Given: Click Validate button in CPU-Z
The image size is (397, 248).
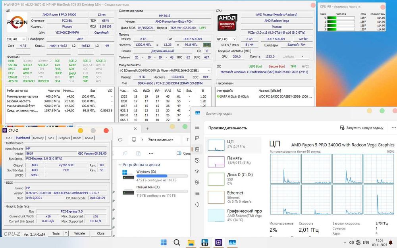Looking at the screenshot, I should [x=79, y=233].
